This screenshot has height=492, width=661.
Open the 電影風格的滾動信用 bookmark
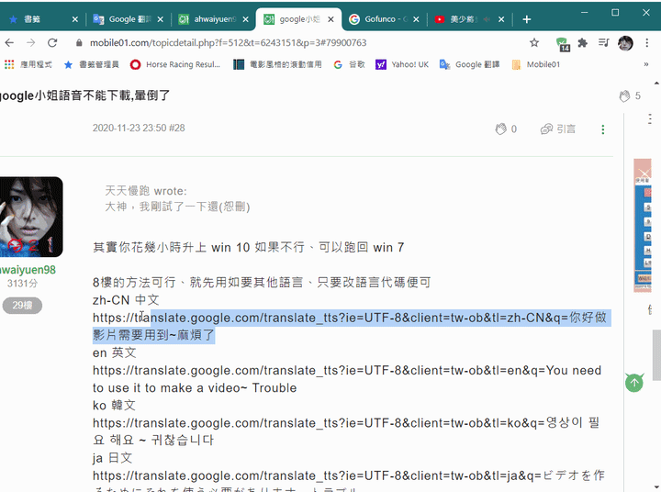(278, 64)
